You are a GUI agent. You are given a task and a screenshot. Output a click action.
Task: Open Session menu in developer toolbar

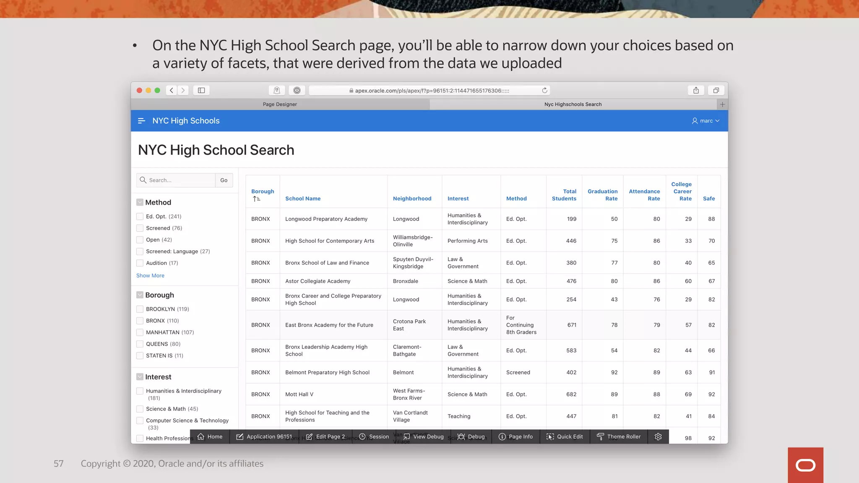(x=374, y=436)
